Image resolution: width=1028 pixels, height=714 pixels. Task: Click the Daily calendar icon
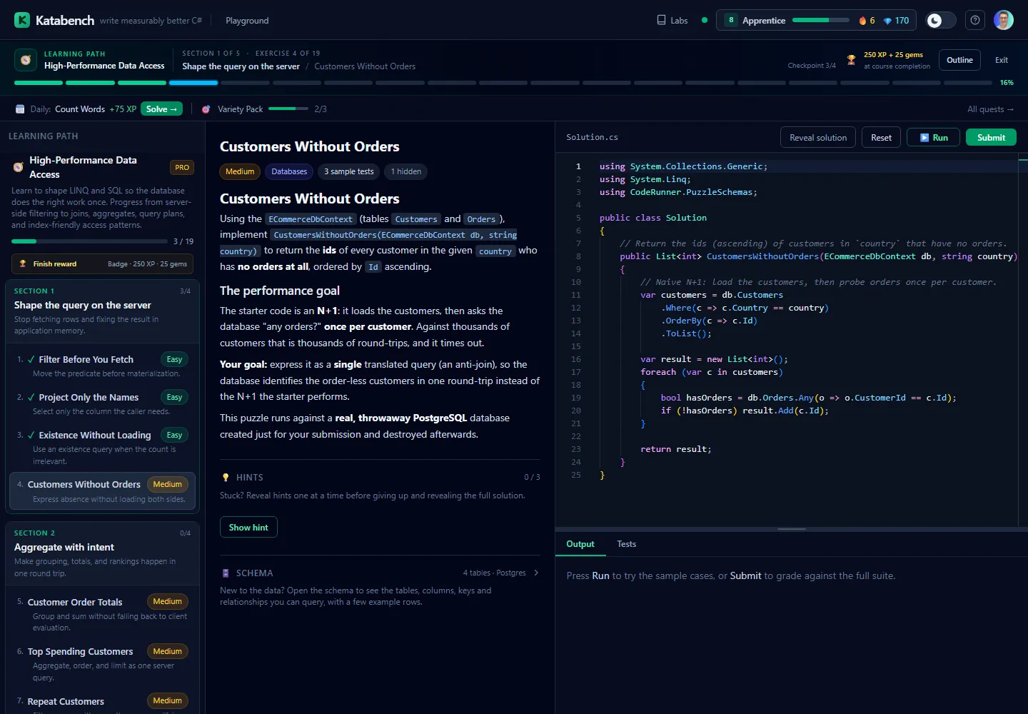click(x=20, y=109)
